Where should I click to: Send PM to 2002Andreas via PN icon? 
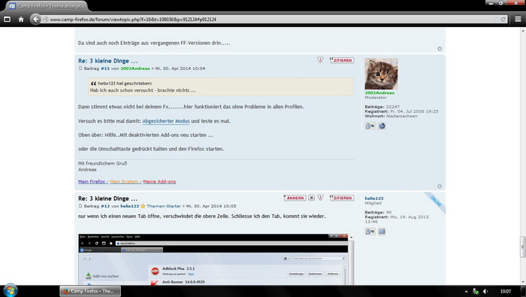pos(370,126)
